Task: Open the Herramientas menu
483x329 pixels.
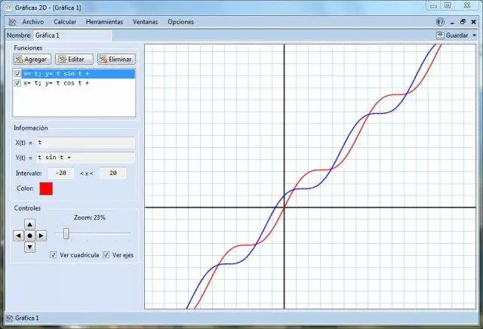Action: tap(104, 22)
